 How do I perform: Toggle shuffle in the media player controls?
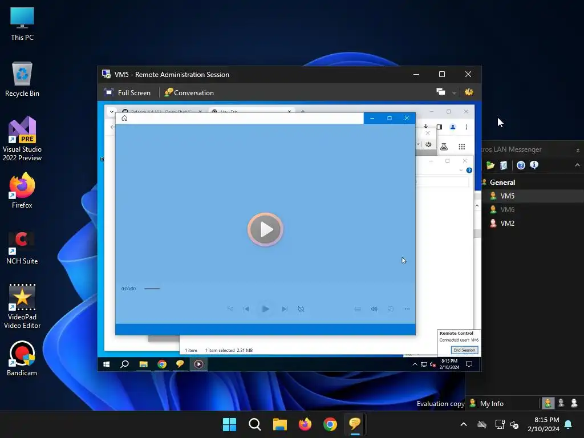point(230,309)
